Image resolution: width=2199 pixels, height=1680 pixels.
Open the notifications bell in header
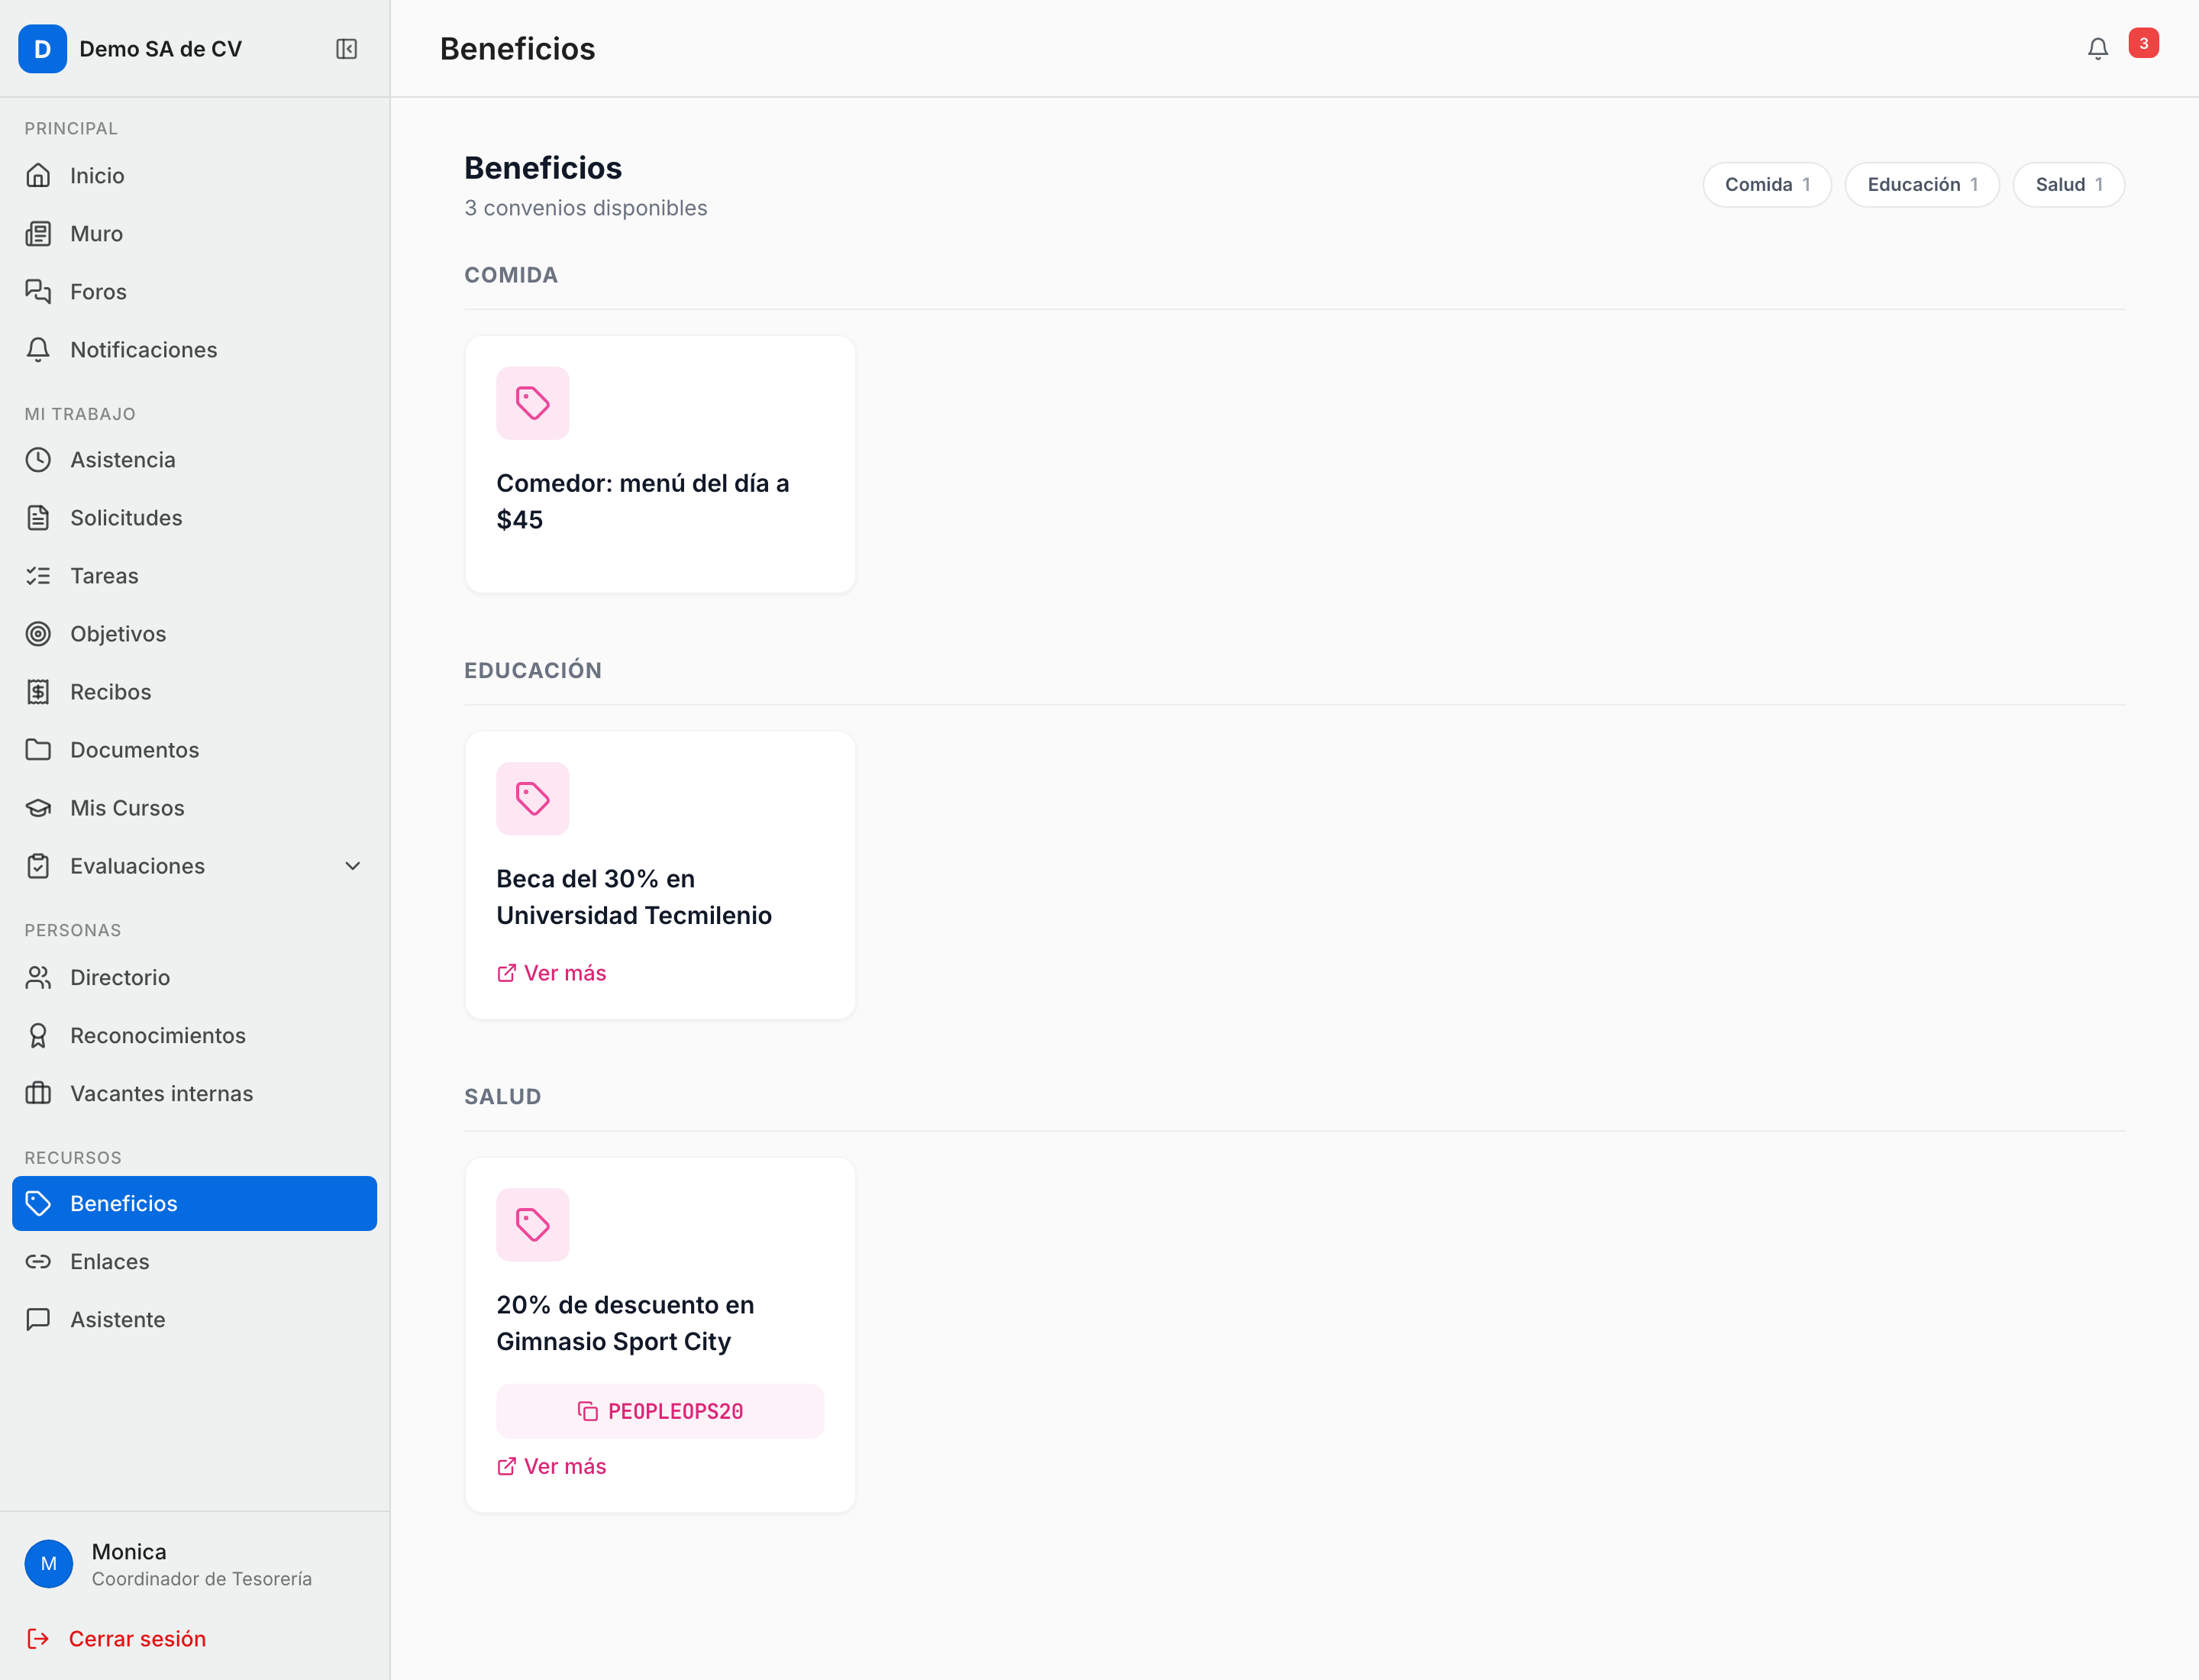coord(2097,49)
